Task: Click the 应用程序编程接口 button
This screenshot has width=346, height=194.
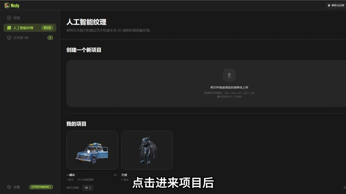Action: 41,187
